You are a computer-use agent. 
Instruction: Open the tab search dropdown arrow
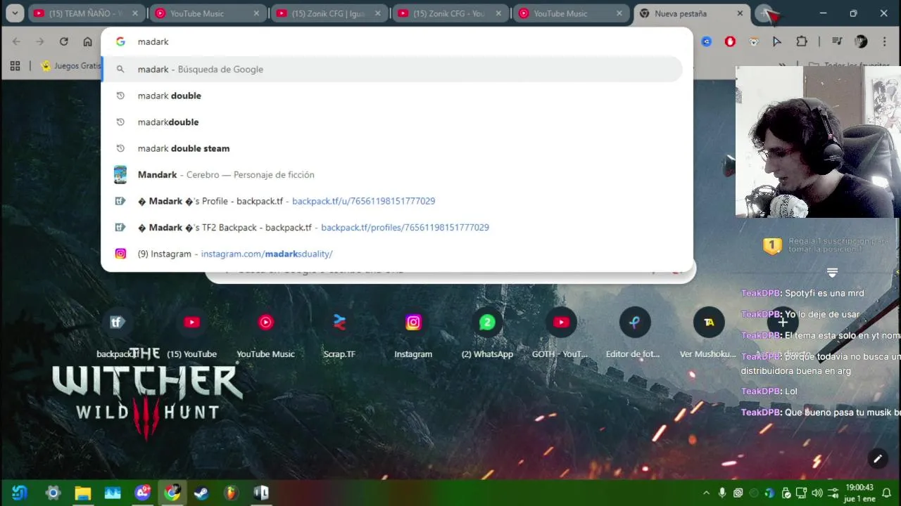pos(15,13)
